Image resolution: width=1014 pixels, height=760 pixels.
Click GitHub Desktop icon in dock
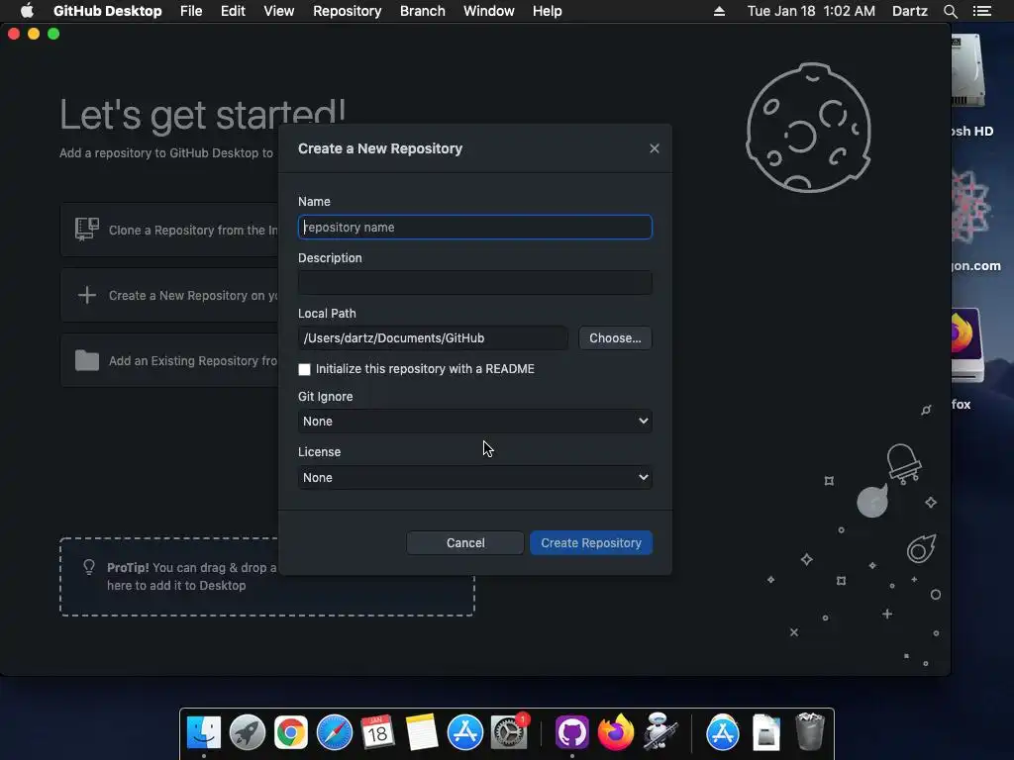572,732
